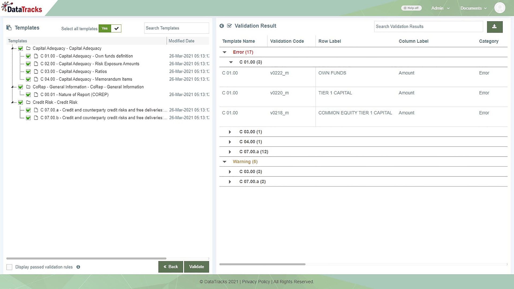Click the CoRep - General Information folder icon
Screen dimensions: 514x289
pos(28,87)
